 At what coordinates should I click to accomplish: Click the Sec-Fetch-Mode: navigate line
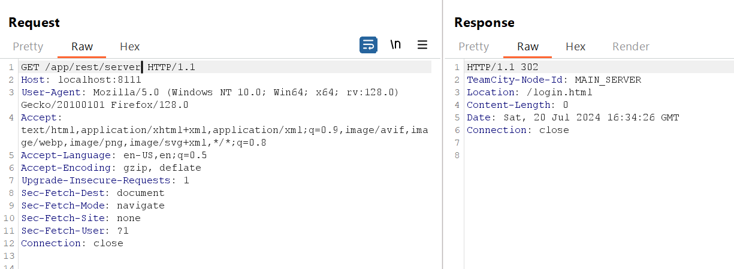[x=93, y=205]
